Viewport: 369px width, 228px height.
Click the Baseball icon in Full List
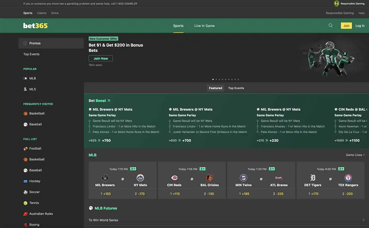click(25, 170)
